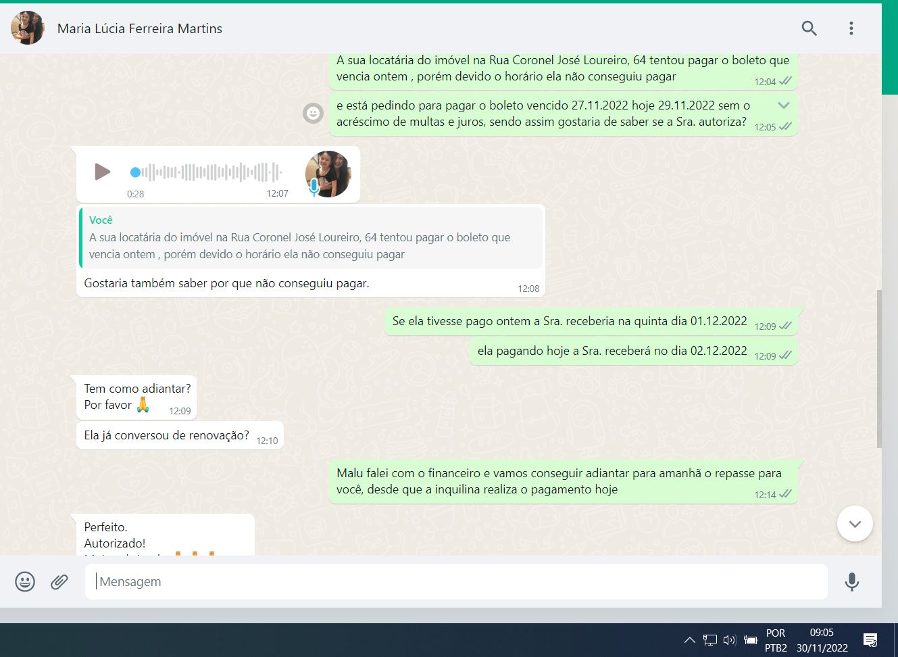Open the Windows volume control
This screenshot has width=898, height=657.
(x=730, y=639)
